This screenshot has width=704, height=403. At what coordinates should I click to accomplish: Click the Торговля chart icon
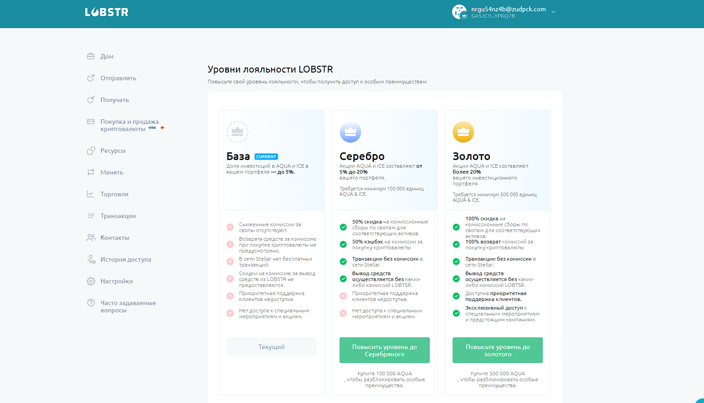pyautogui.click(x=91, y=194)
